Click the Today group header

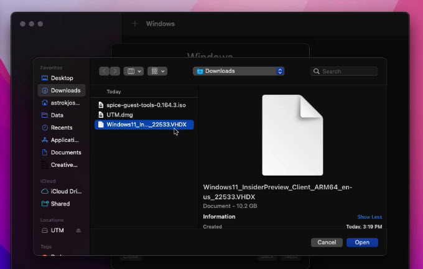click(114, 92)
